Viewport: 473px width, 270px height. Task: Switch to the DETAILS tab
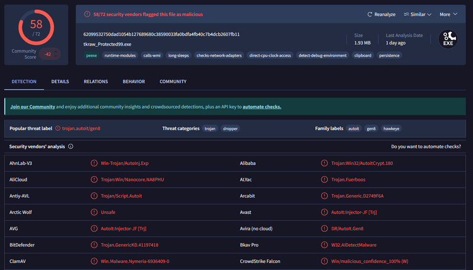click(60, 82)
